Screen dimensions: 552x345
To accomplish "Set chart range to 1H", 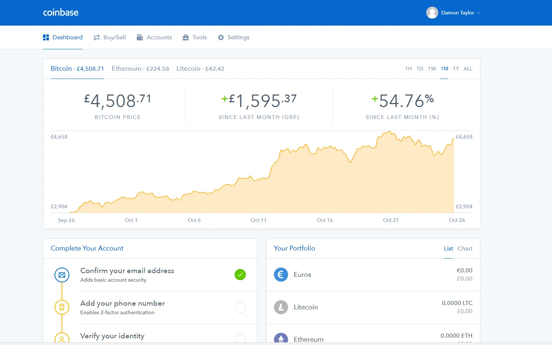I will (x=409, y=69).
